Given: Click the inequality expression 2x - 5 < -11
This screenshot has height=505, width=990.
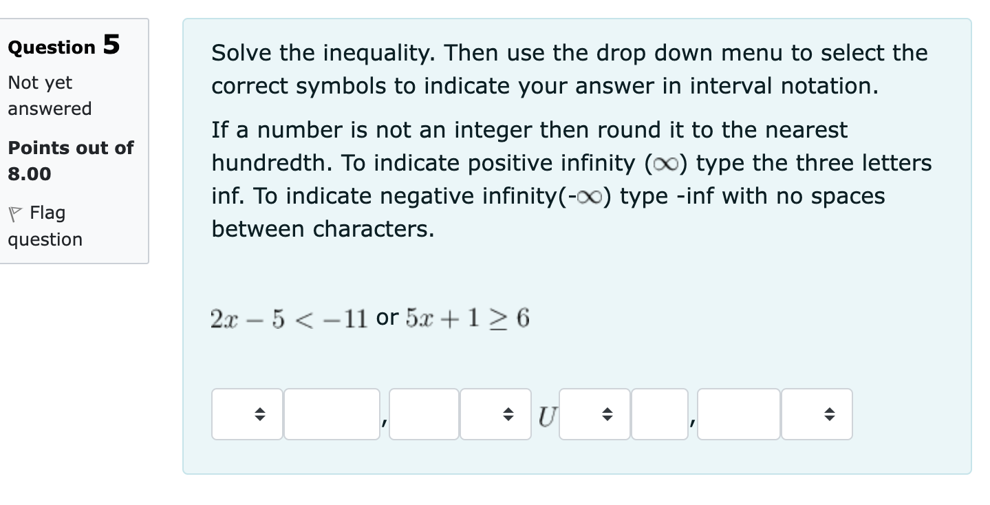Looking at the screenshot, I should 289,318.
